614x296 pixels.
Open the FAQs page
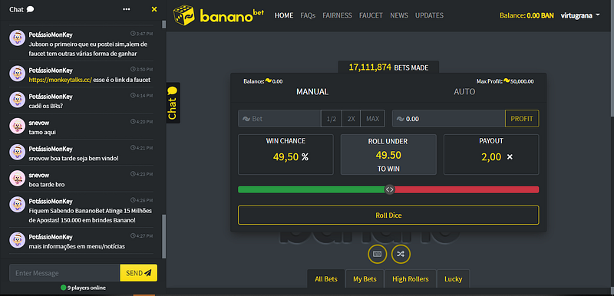tap(308, 15)
